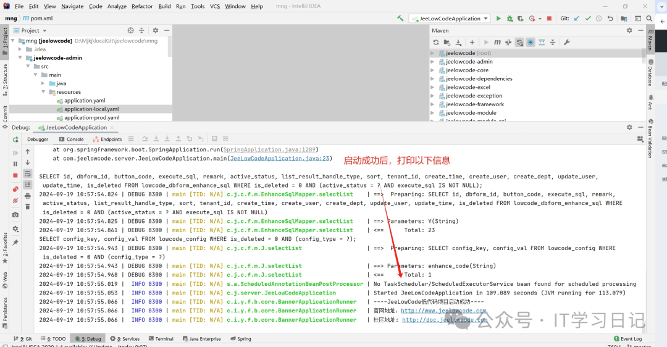Switch to the Debugger tab

coord(38,139)
